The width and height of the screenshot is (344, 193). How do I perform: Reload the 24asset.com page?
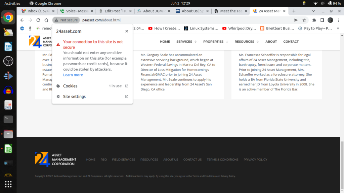38,20
